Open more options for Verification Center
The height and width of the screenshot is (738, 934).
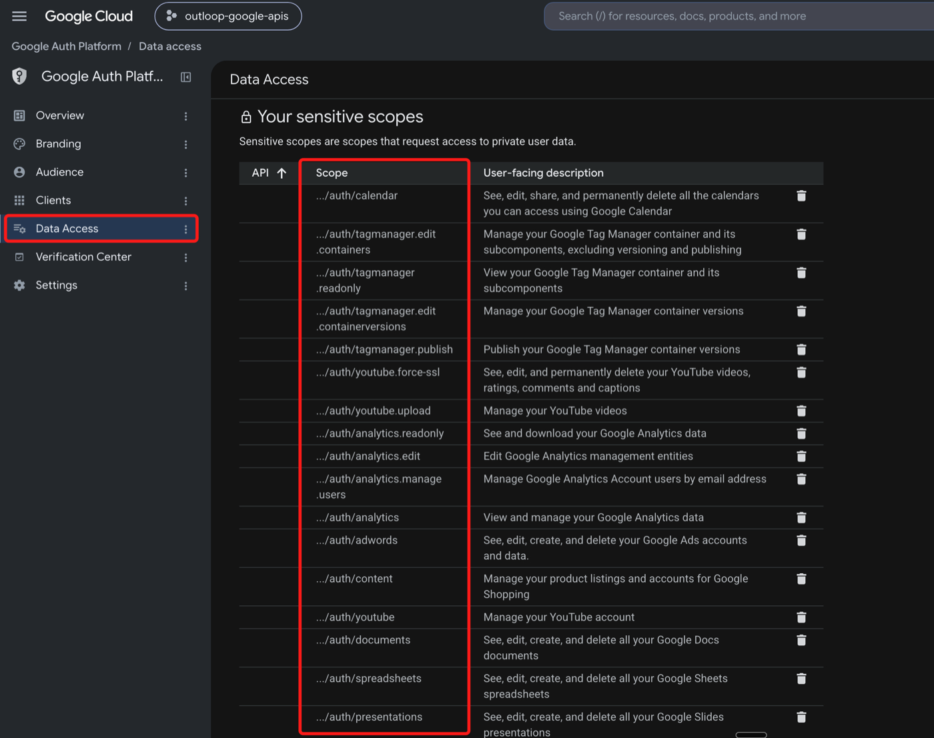(x=186, y=258)
